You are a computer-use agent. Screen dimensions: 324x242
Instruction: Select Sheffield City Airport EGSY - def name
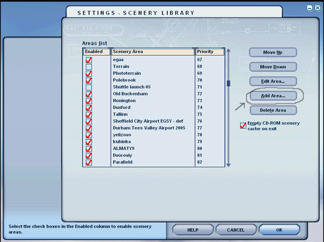tap(148, 121)
